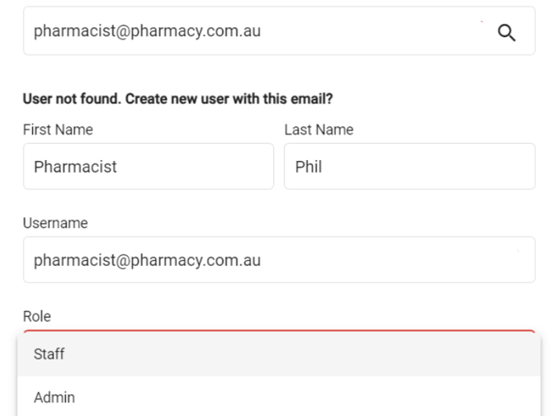The image size is (553, 416).
Task: Click the red-bordered Role dropdown field
Action: point(279,331)
